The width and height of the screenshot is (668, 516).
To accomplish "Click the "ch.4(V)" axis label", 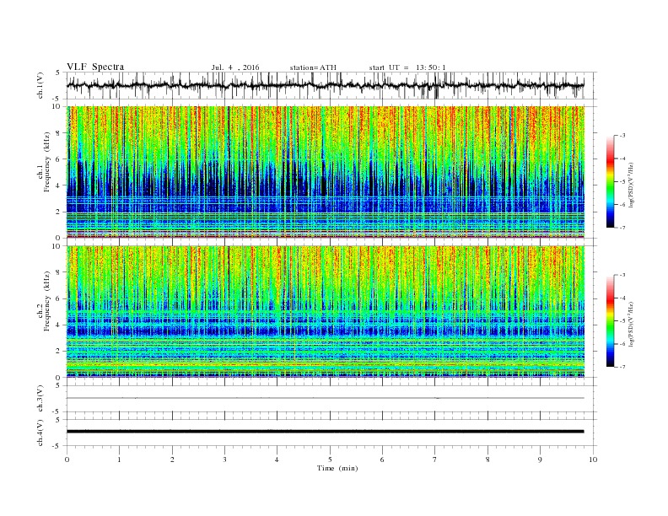I will coord(40,433).
